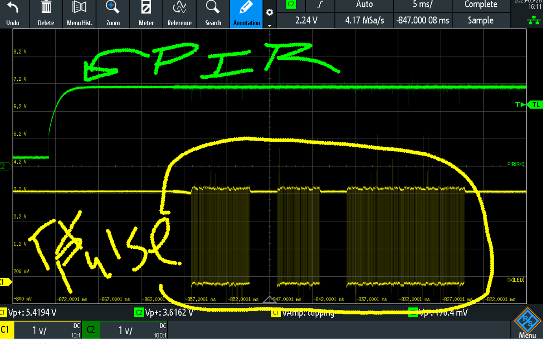Screen dimensions: 543x344
Task: Start the Search function
Action: [x=212, y=14]
